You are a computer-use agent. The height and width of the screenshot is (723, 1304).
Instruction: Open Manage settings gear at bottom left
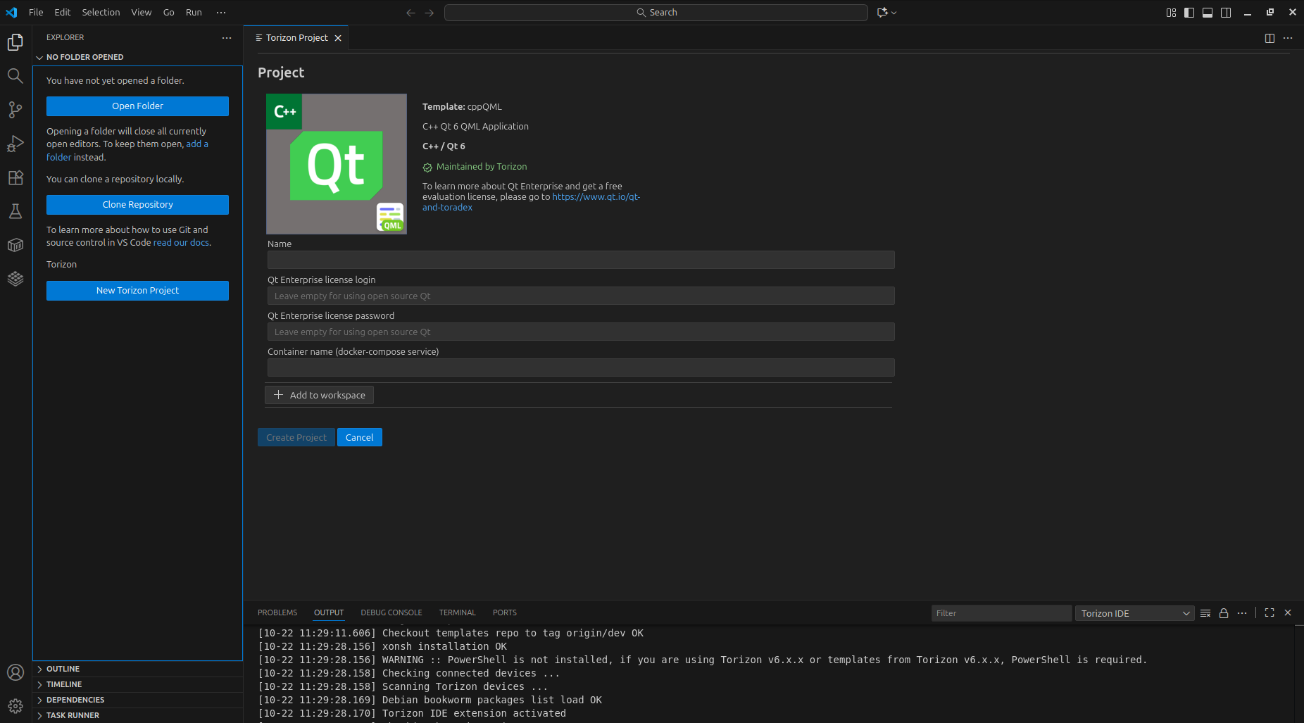tap(15, 706)
